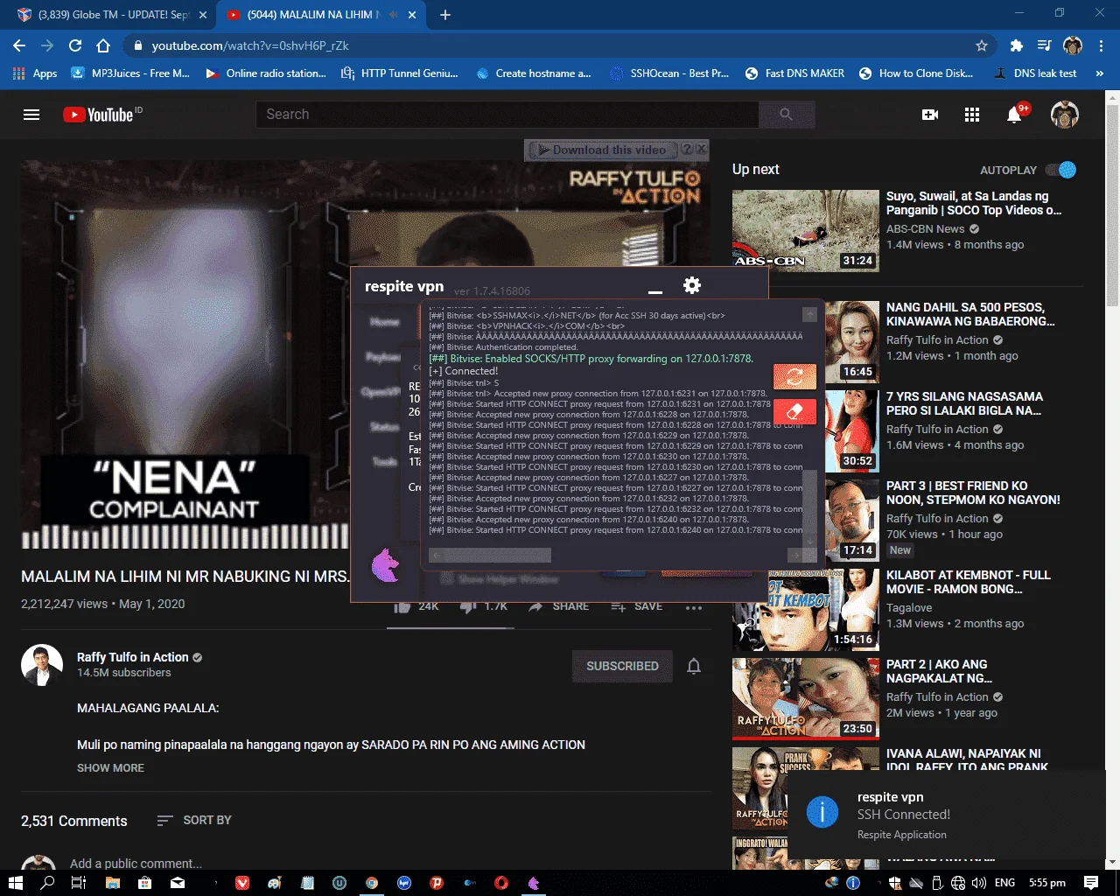The image size is (1120, 896).
Task: Click the log scroll down arrow
Action: (809, 542)
